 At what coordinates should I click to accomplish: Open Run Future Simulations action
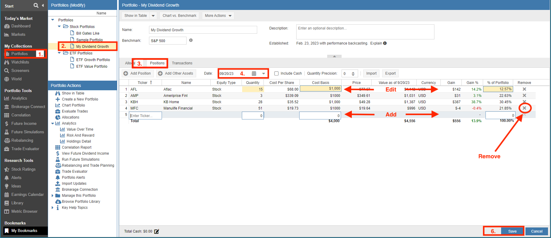81,159
